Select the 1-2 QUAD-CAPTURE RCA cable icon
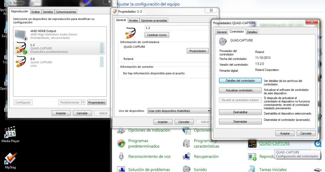 click(21, 48)
